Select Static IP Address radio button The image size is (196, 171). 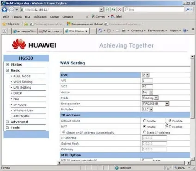[x=144, y=132]
